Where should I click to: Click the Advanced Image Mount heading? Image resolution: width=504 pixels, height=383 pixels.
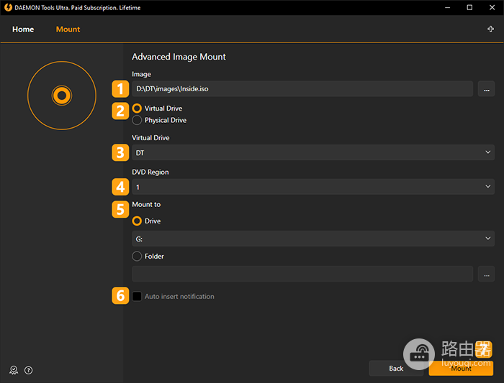pos(179,57)
